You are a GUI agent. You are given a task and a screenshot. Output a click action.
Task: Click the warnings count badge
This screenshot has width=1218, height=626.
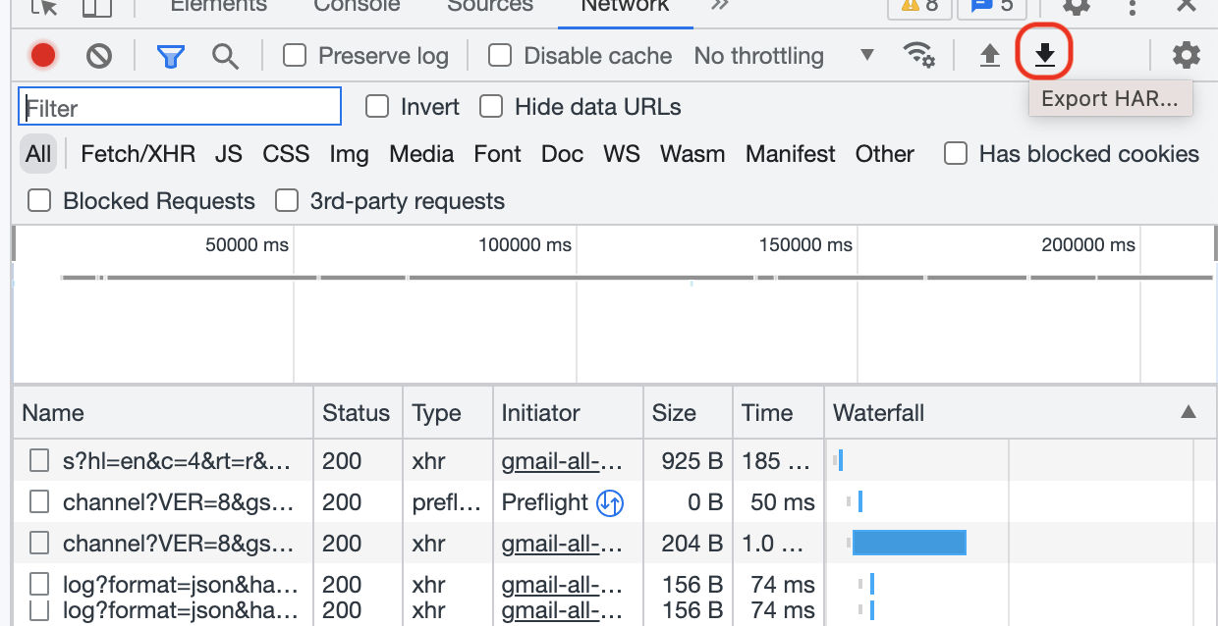(x=920, y=6)
